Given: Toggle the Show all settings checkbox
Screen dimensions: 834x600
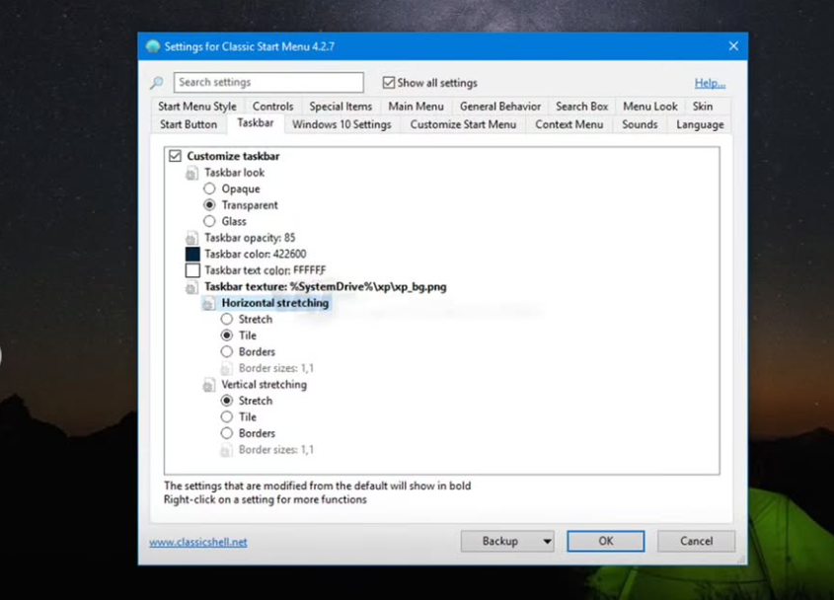Looking at the screenshot, I should click(389, 83).
